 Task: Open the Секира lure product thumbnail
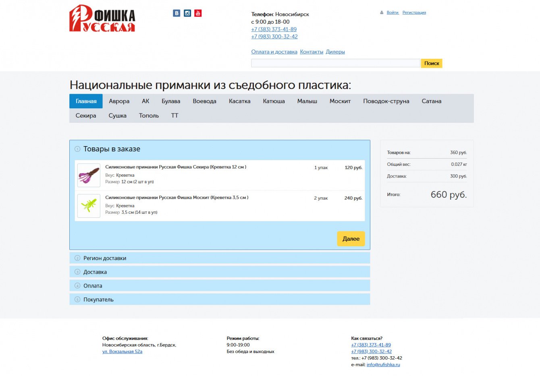click(89, 175)
